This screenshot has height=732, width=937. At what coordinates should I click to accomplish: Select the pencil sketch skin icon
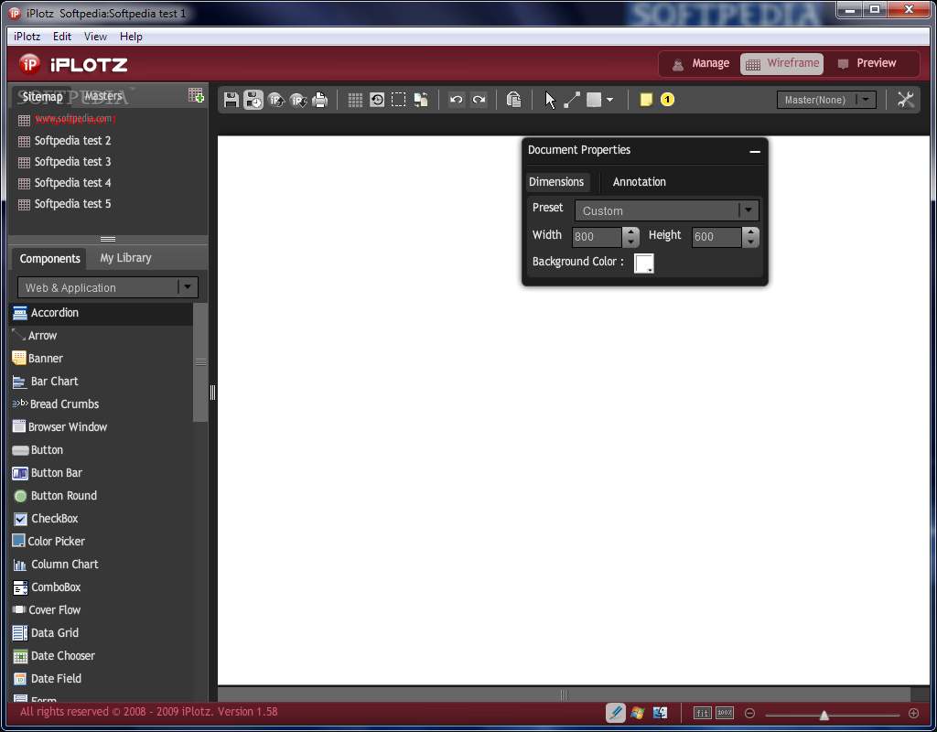tap(616, 713)
